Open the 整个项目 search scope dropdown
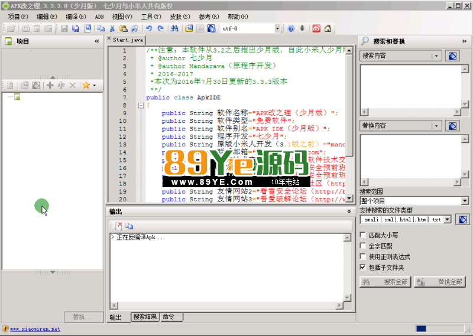The image size is (473, 336). coord(465,201)
